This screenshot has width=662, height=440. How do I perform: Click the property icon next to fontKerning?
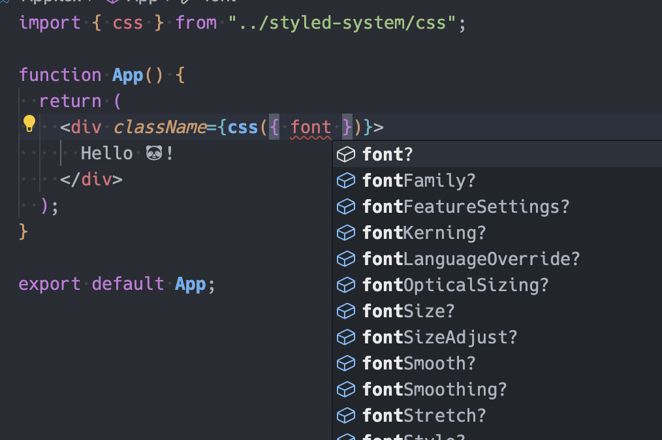(346, 233)
